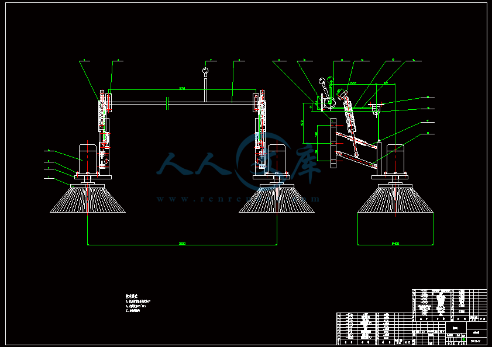Click the leftmost brush drive motor housing

(88, 159)
